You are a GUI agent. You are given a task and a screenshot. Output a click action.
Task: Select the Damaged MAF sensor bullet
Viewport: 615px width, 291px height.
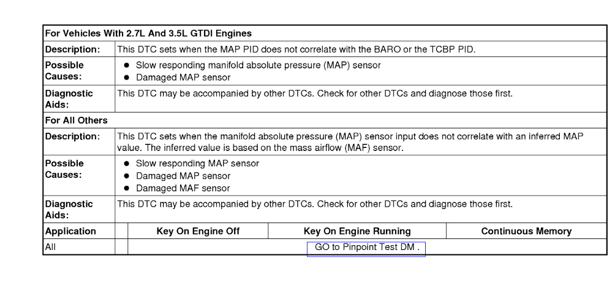(183, 188)
